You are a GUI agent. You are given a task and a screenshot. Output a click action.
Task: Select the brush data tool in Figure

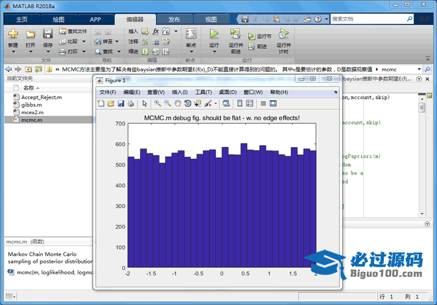coord(208,104)
